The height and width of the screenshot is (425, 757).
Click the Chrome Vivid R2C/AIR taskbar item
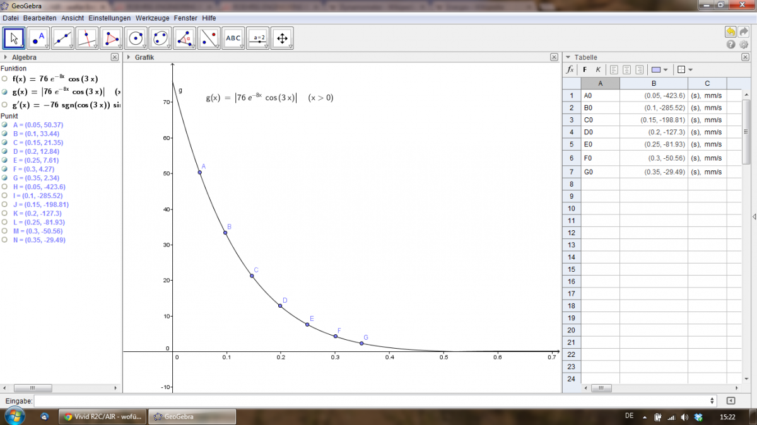click(103, 417)
